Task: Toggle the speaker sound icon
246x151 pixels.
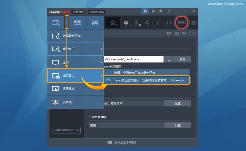Action: click(126, 23)
